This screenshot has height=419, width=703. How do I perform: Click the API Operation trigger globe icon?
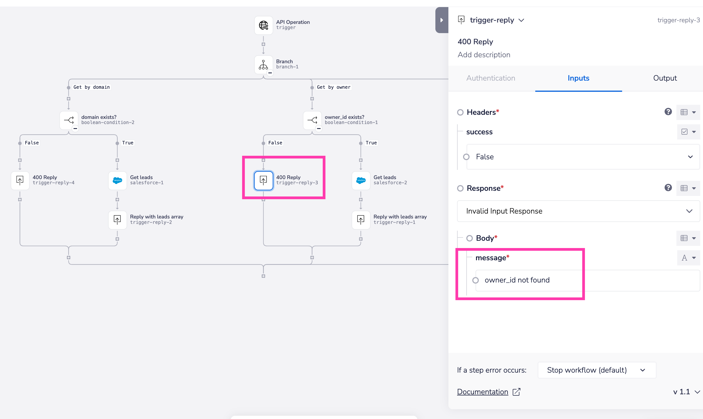coord(263,26)
